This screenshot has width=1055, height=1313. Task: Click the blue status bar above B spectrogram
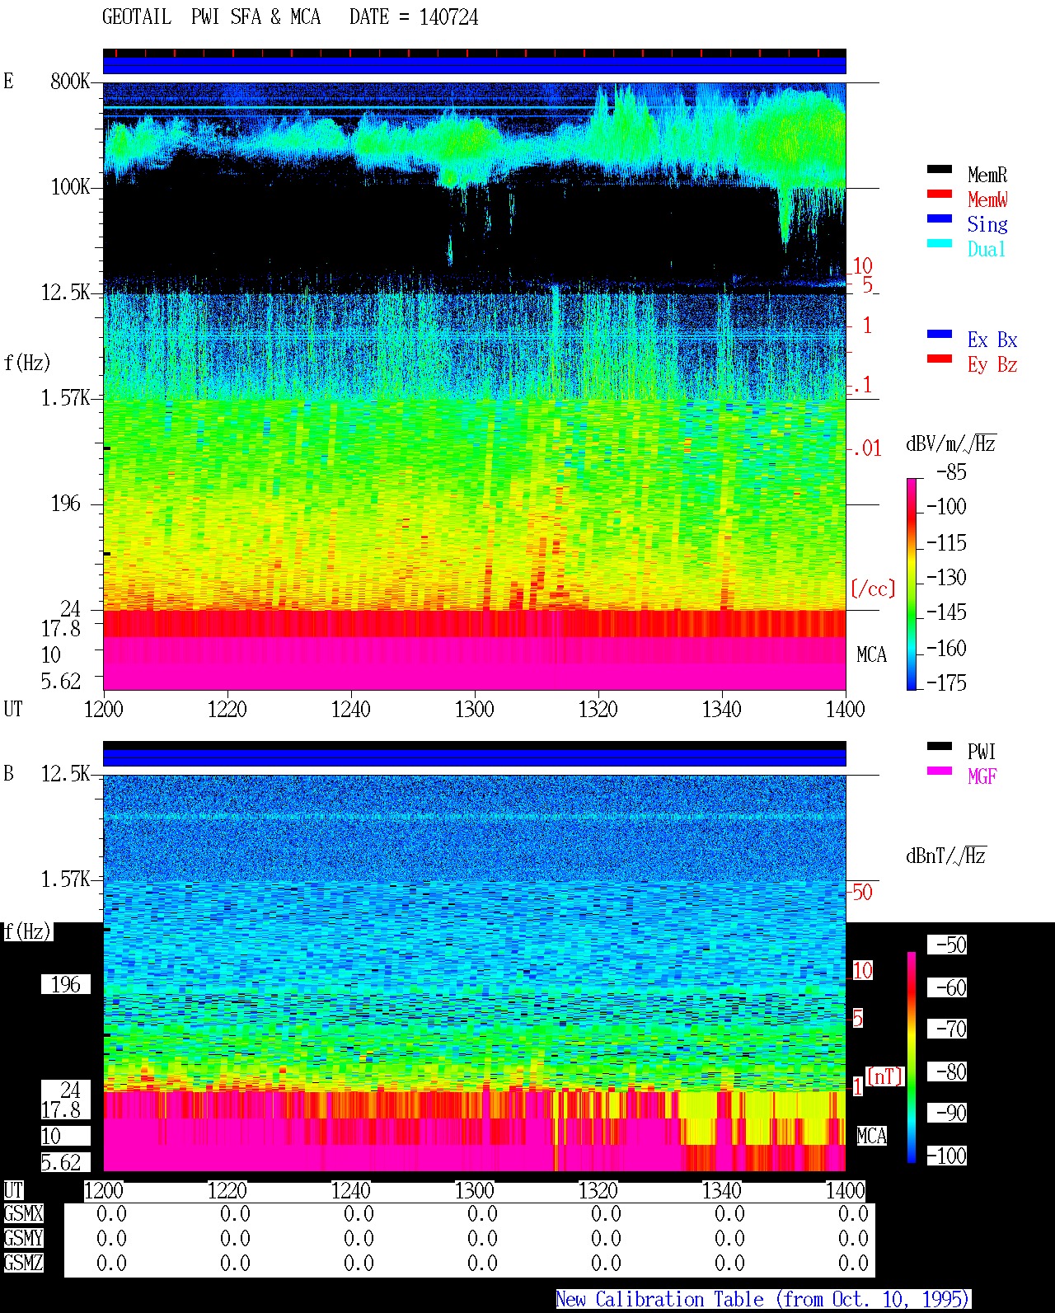click(x=475, y=757)
